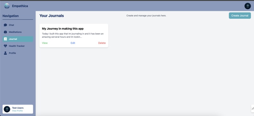Click the Empathica globe logo icon

coord(7,6)
